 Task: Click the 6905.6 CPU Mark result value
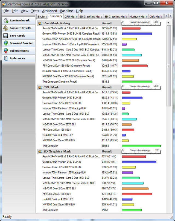click(x=105, y=146)
